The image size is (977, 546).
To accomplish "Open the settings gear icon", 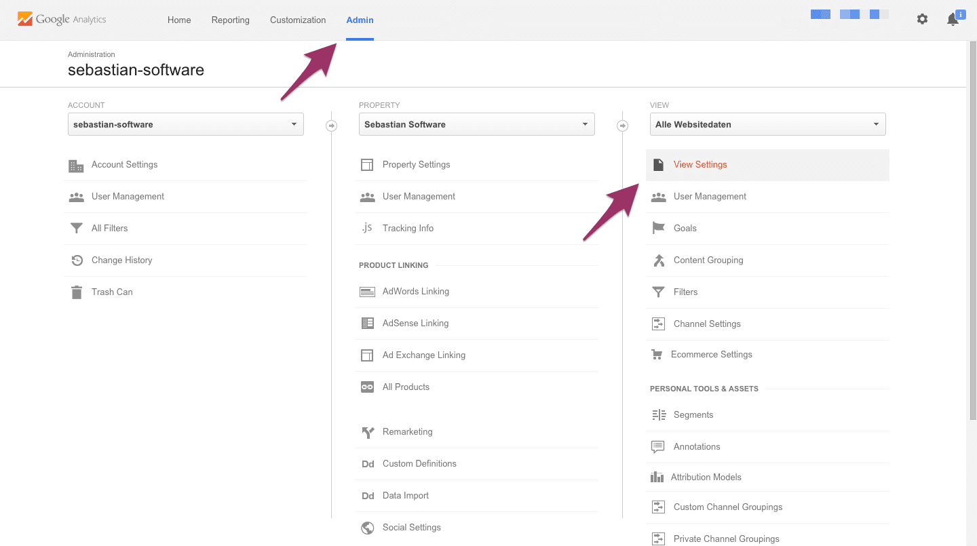I will (x=922, y=19).
